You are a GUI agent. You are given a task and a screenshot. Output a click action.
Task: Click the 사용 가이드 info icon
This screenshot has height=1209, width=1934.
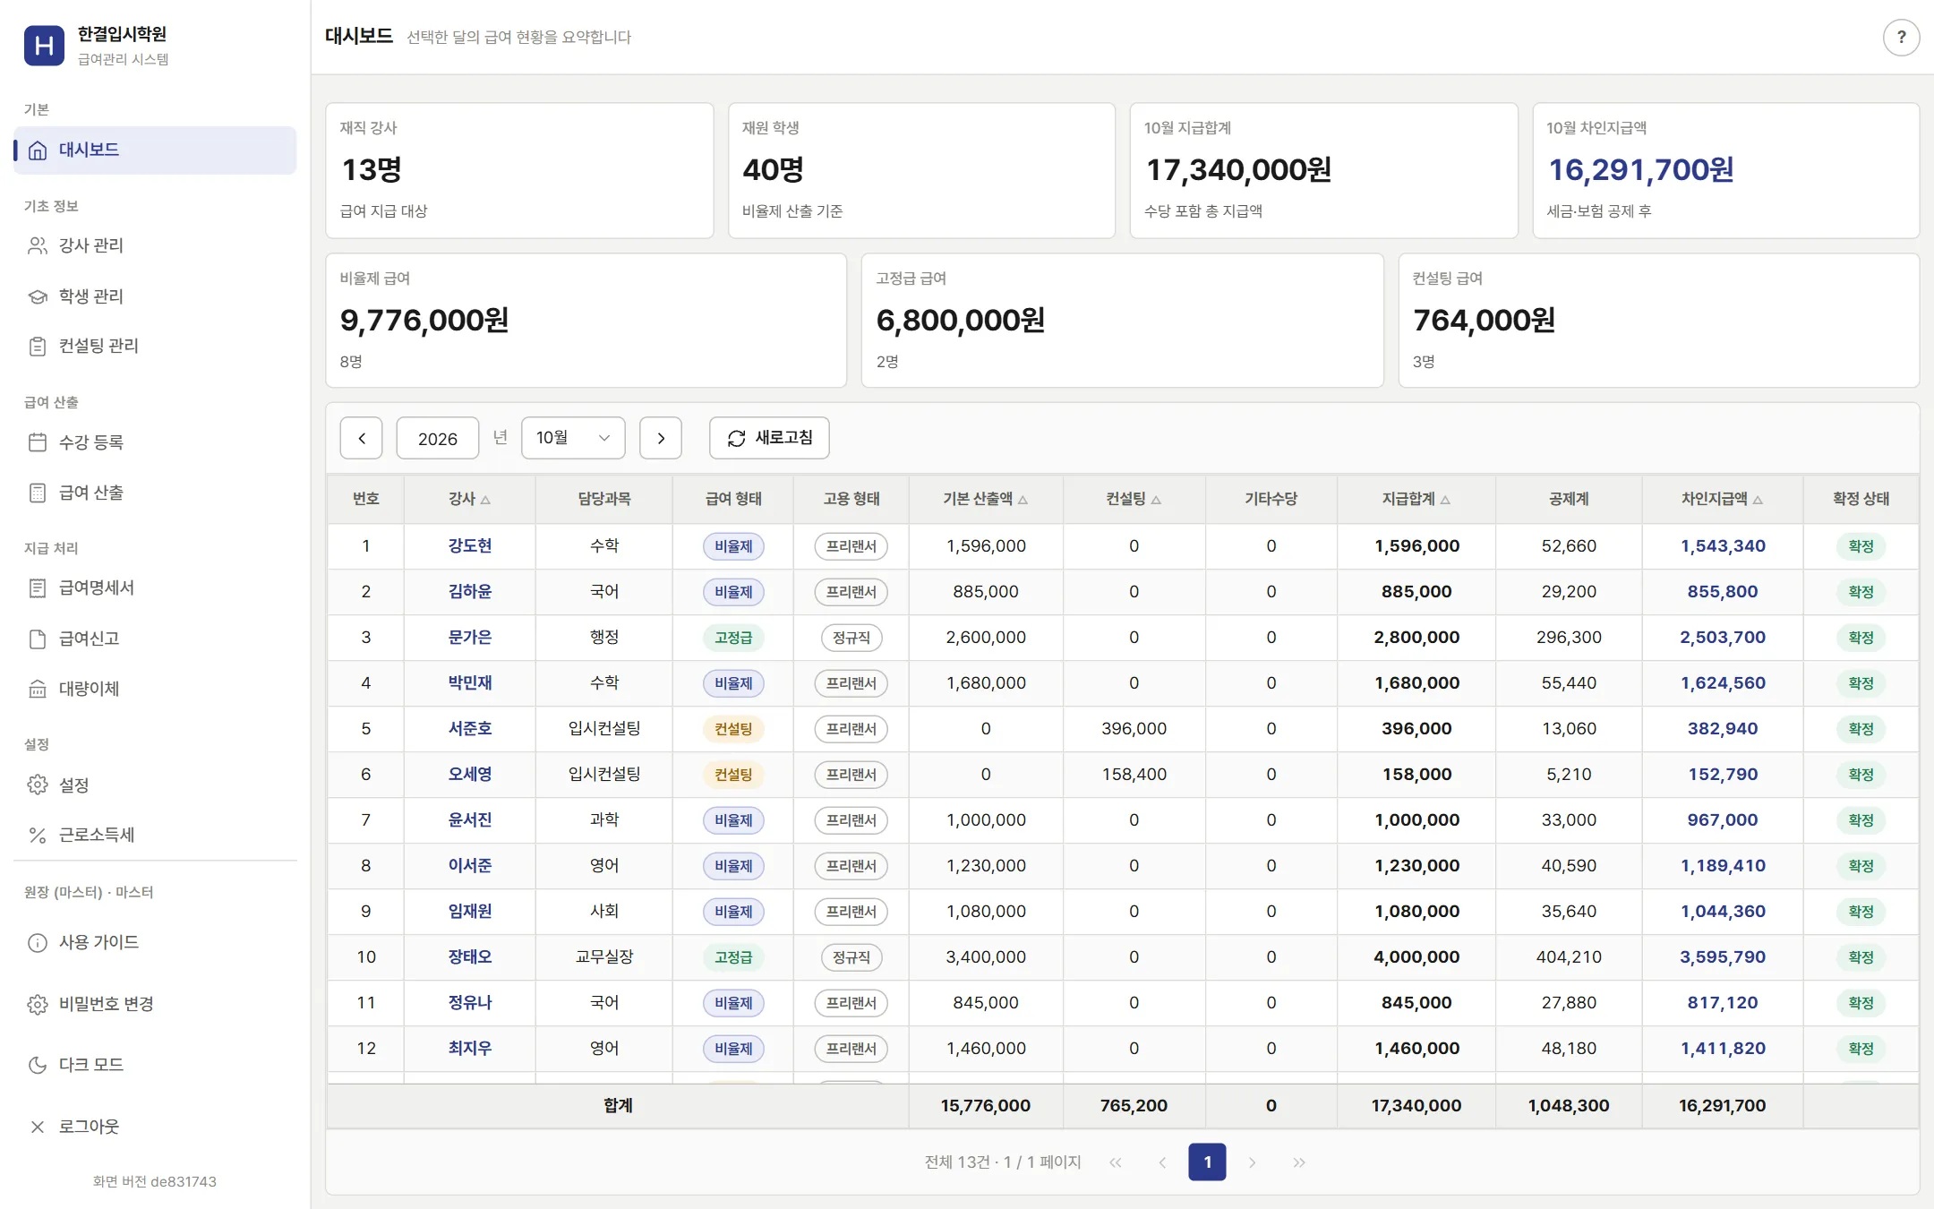tap(38, 943)
